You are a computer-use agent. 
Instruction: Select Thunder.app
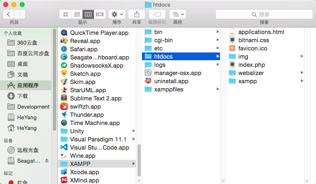[x=98, y=115]
